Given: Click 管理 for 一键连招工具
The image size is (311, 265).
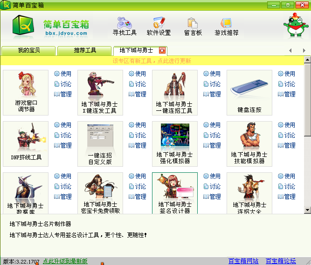Looking at the screenshot, I should (212, 94).
